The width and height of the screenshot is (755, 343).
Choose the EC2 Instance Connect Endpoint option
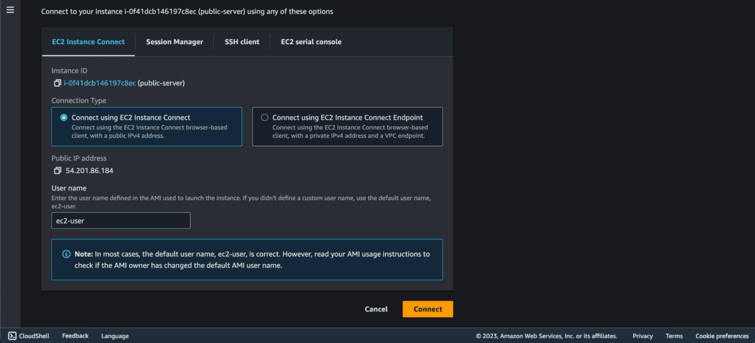tap(265, 118)
